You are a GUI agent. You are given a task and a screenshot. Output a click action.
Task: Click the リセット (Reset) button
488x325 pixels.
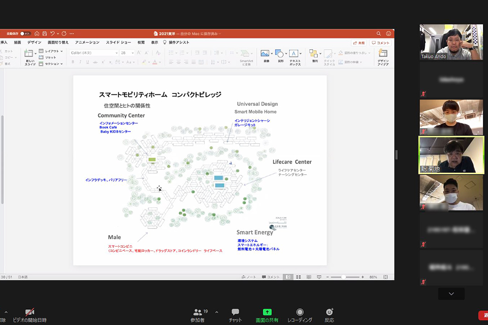coord(48,57)
